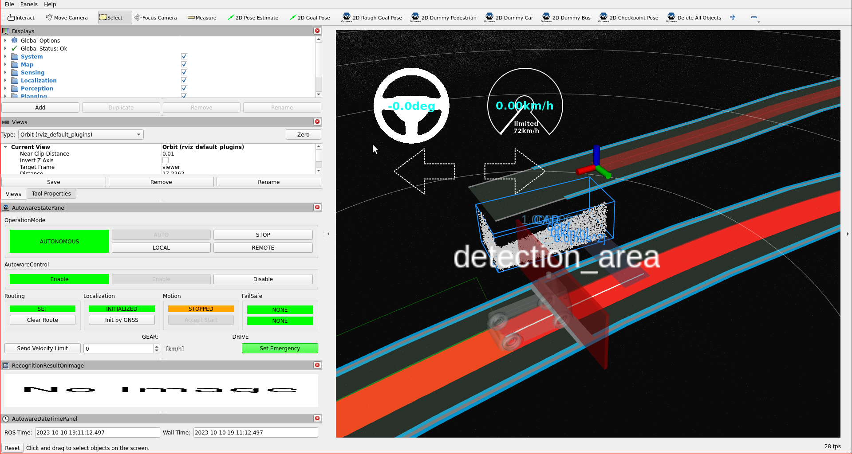Activate the Measure tool
This screenshot has width=852, height=454.
pos(202,18)
